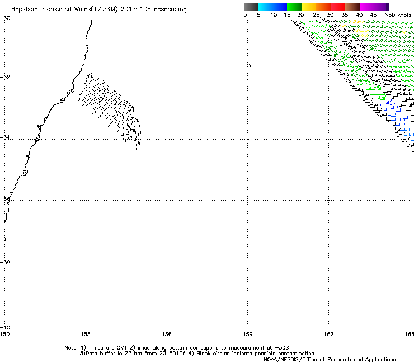Select the red 30-35 knots color band

338,7
